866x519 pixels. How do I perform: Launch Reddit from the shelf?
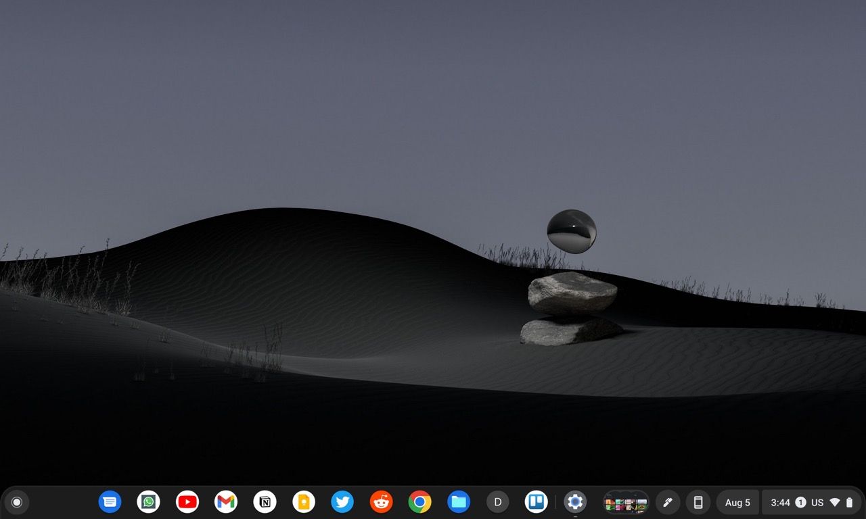(382, 502)
